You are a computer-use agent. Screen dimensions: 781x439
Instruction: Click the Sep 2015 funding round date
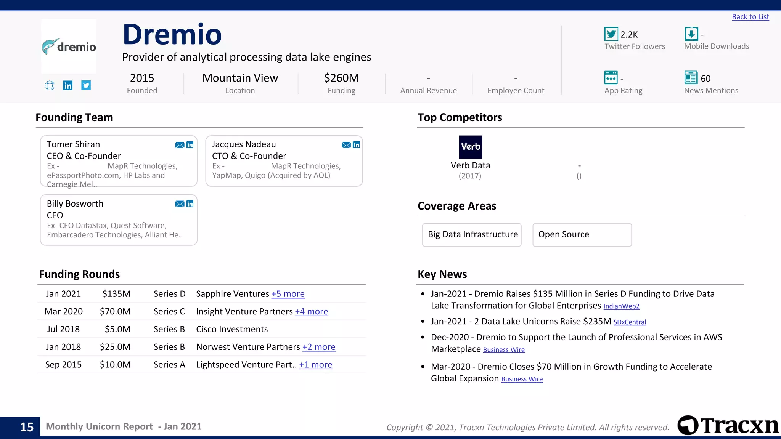coord(63,365)
